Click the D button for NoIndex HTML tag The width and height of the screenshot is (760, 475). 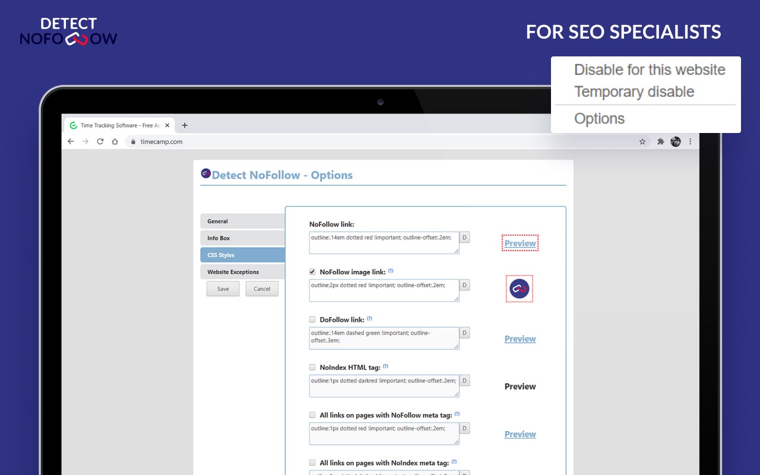tap(465, 381)
